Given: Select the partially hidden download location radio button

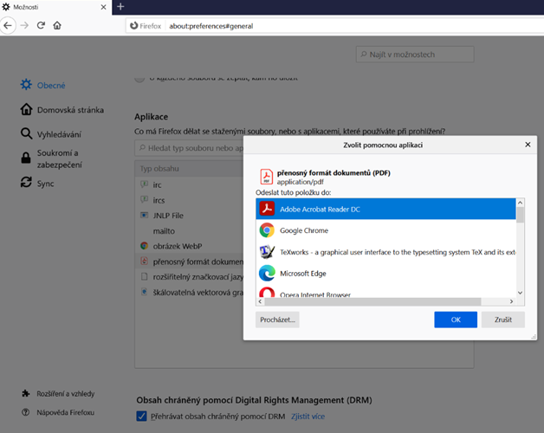Looking at the screenshot, I should click(139, 79).
